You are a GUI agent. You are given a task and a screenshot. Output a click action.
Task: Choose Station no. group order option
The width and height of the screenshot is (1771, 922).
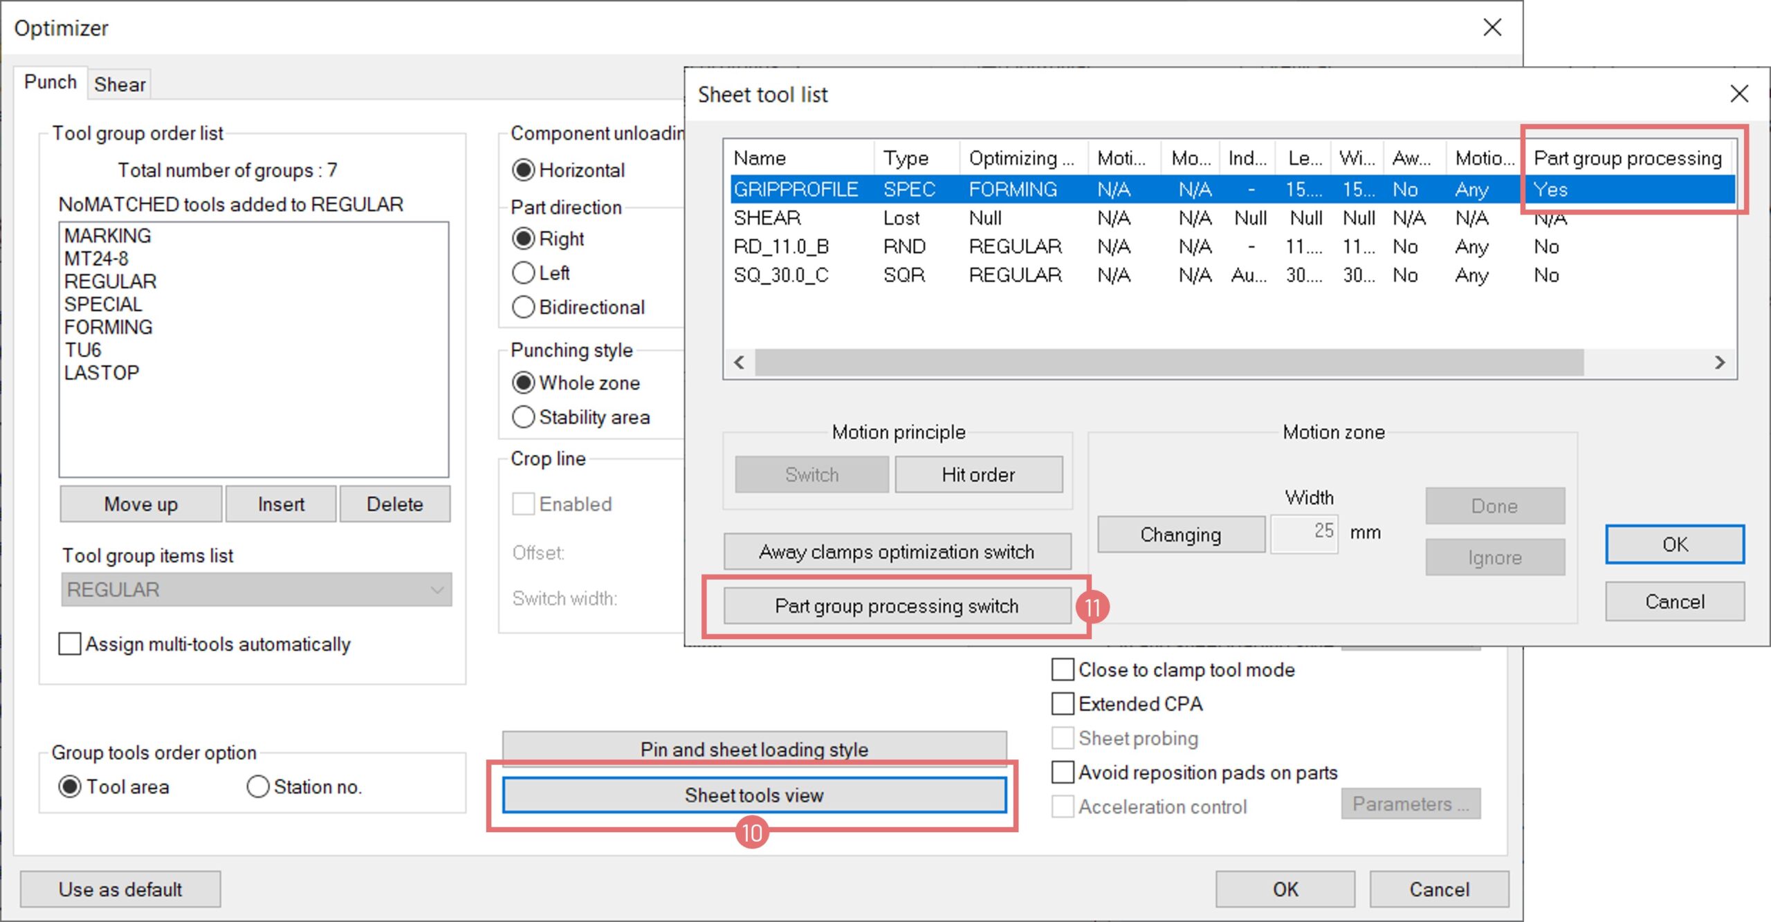point(258,786)
